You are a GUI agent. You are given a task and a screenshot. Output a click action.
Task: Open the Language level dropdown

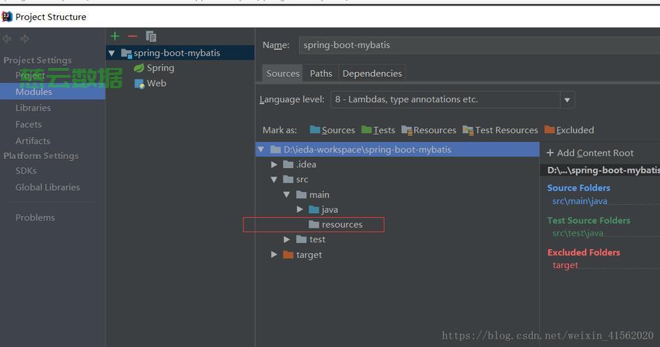tap(567, 100)
